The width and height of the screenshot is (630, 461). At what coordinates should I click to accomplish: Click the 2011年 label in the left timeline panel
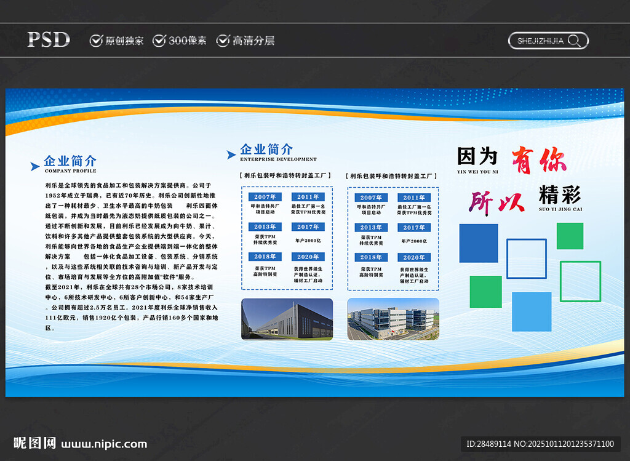308,197
